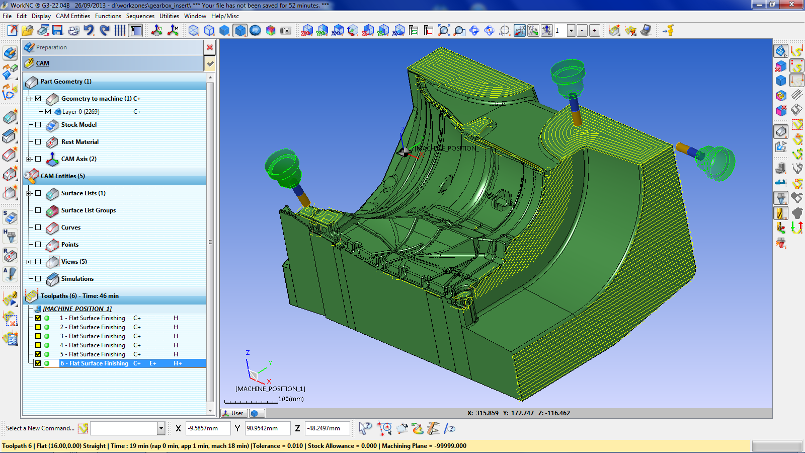The width and height of the screenshot is (805, 453).
Task: Click the Undo arrow in toolbar
Action: coord(89,31)
